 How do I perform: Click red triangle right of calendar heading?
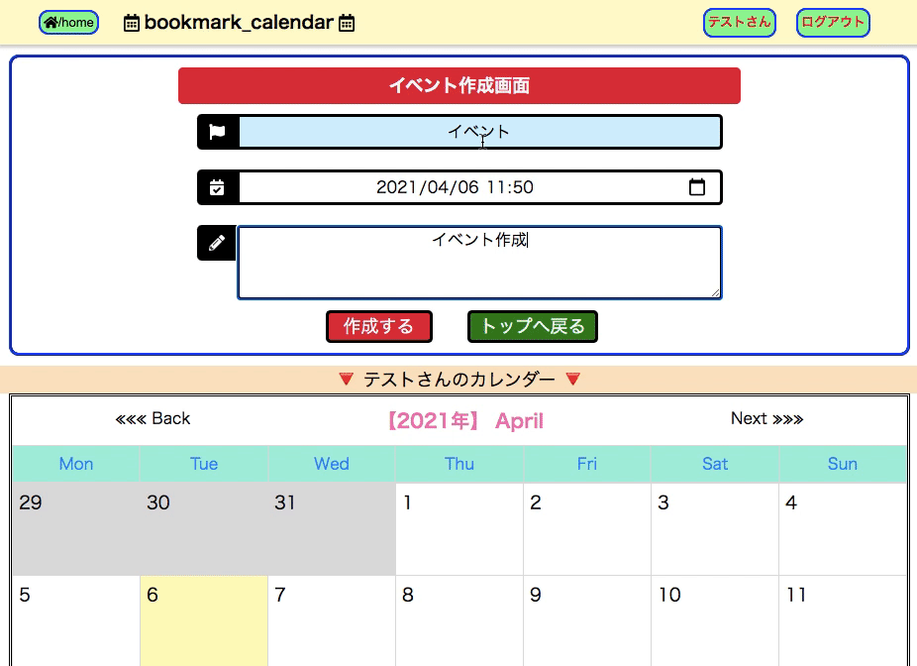tap(572, 379)
